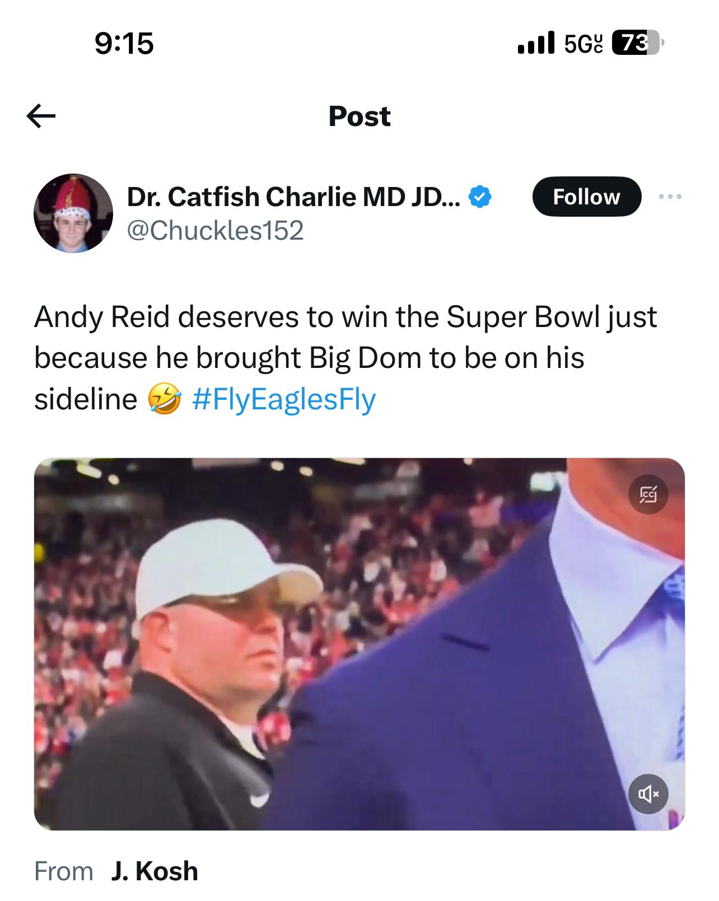Follow Dr. Catfish Charlie

click(x=586, y=197)
